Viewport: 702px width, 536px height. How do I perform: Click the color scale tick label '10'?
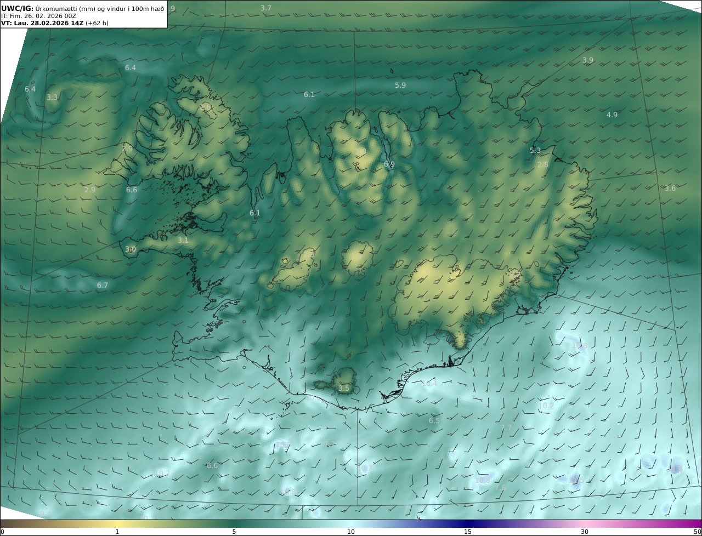351,532
